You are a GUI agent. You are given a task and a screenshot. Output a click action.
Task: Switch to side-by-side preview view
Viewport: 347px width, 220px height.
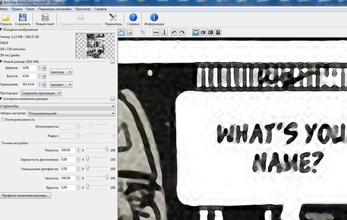click(x=211, y=32)
